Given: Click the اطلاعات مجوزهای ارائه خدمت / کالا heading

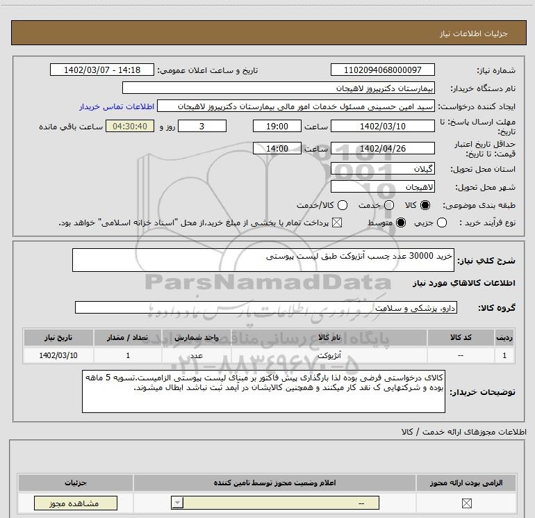Looking at the screenshot, I should point(463,432).
